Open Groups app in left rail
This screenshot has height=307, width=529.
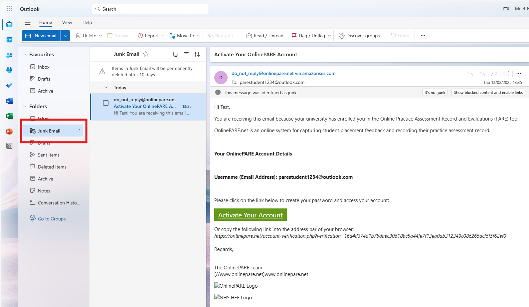(x=9, y=70)
